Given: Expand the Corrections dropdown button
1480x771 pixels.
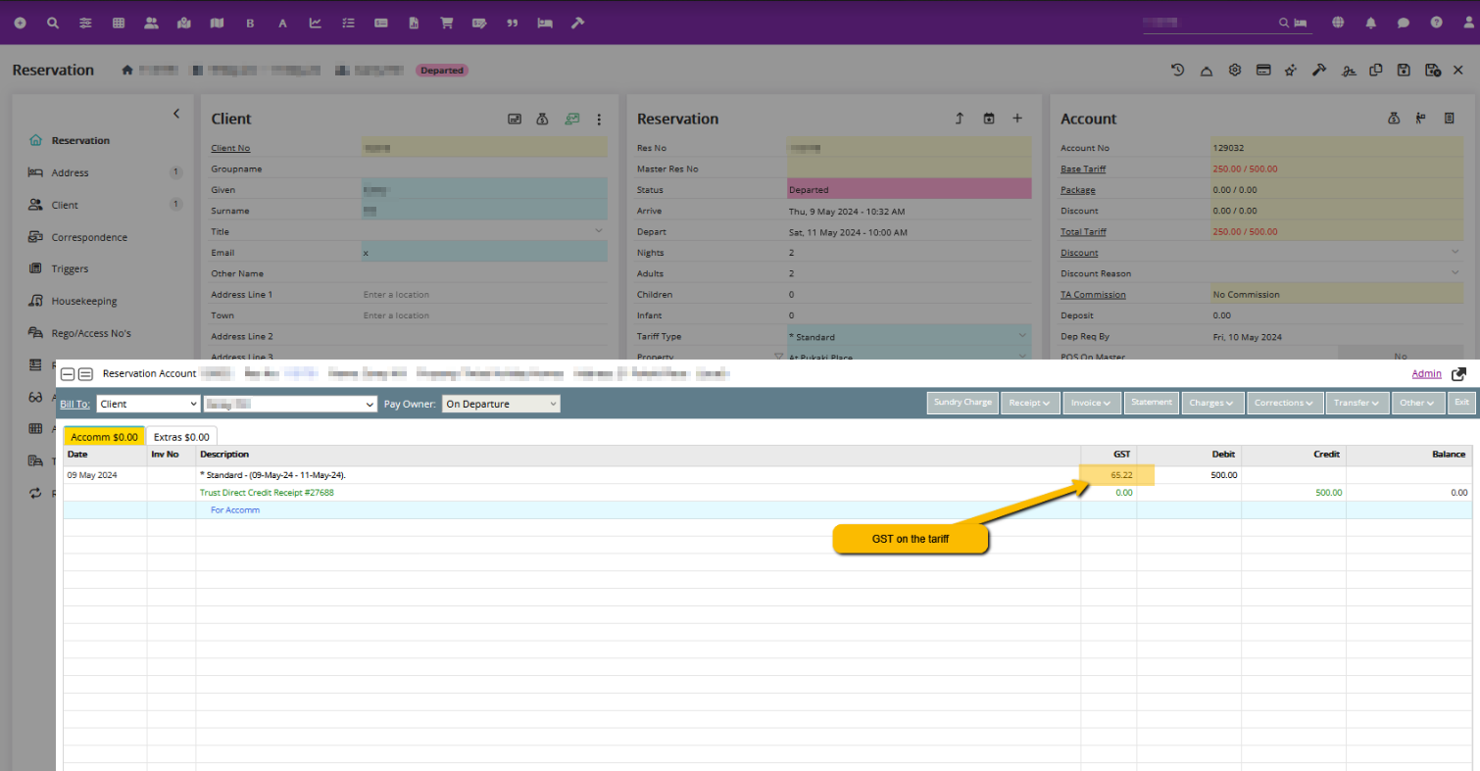Looking at the screenshot, I should click(1284, 403).
